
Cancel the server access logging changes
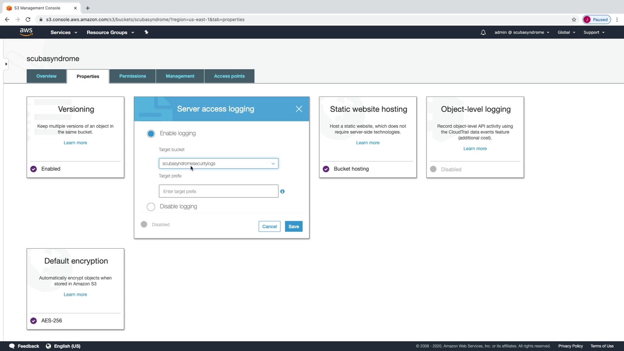click(270, 226)
